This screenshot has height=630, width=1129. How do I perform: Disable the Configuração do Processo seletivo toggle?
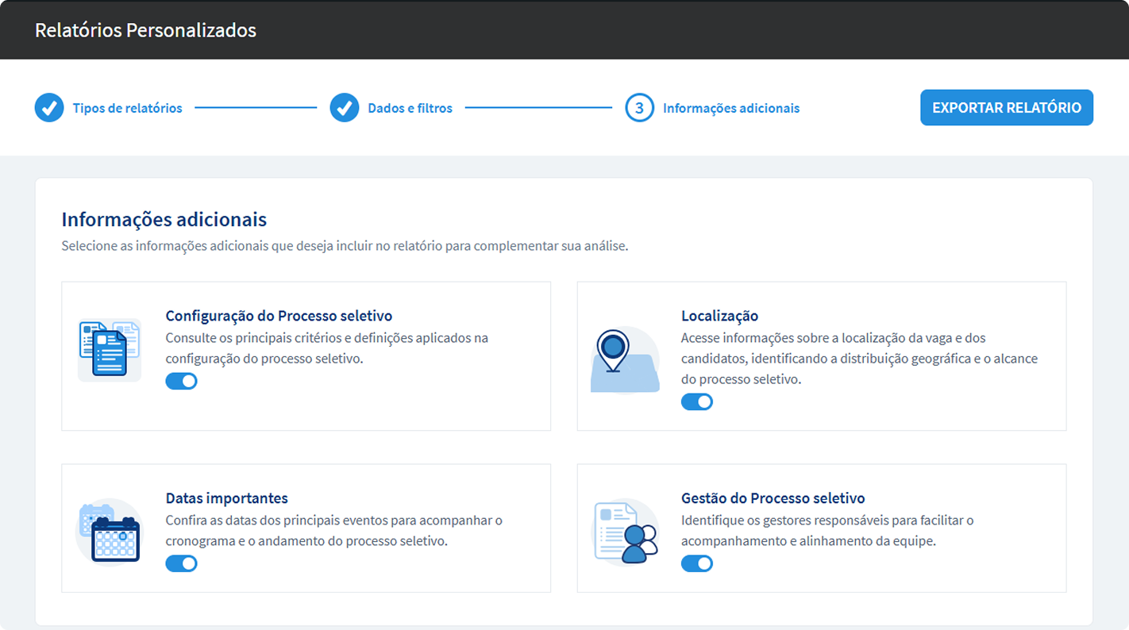coord(181,381)
